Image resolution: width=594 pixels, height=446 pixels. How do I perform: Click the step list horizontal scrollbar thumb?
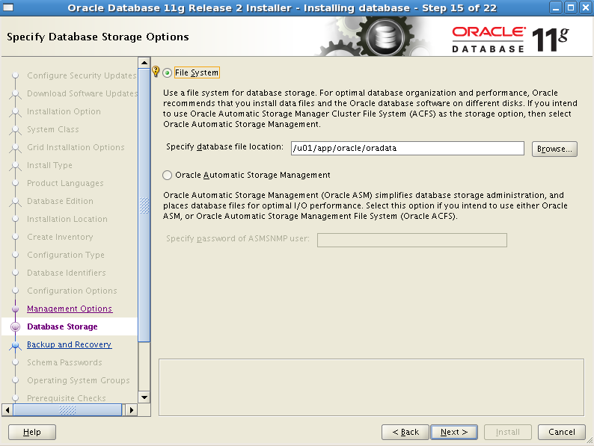[x=67, y=409]
